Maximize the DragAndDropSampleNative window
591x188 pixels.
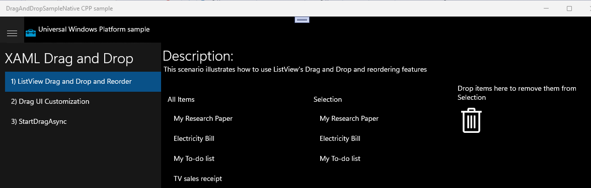(x=569, y=8)
